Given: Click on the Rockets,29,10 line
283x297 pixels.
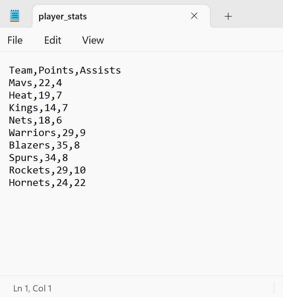Looking at the screenshot, I should tap(47, 170).
